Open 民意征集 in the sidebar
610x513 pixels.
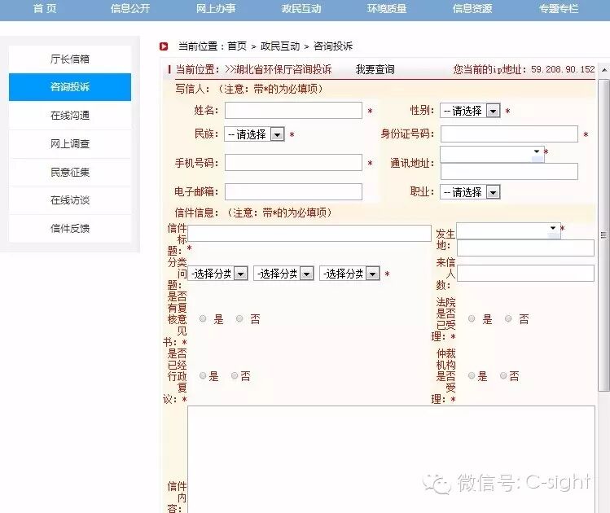coord(70,173)
